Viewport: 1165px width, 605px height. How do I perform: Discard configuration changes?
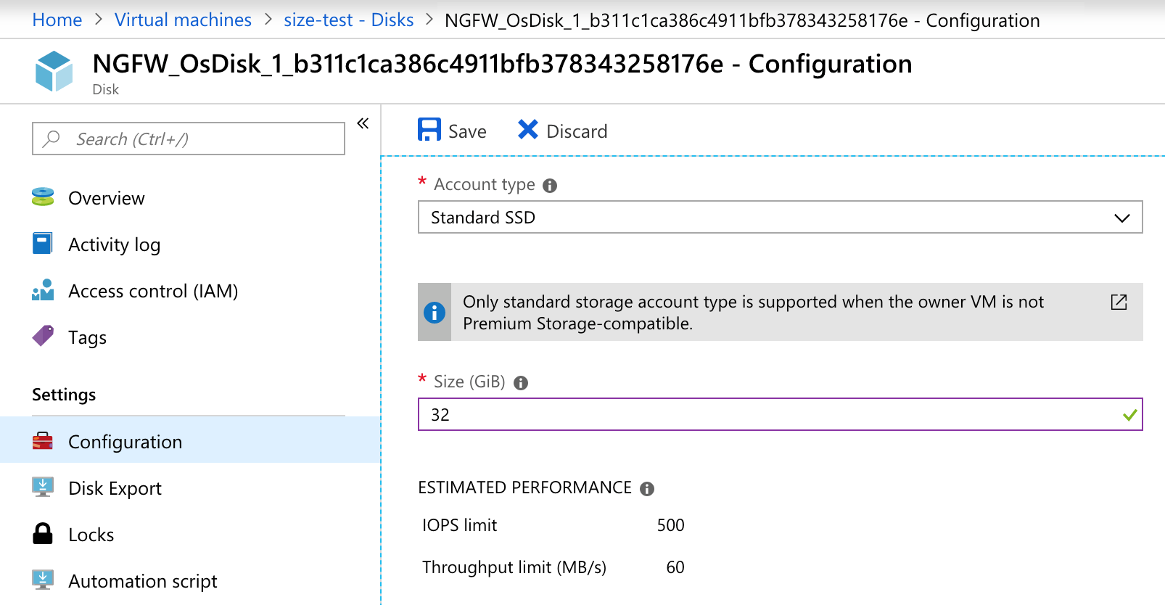pos(563,131)
